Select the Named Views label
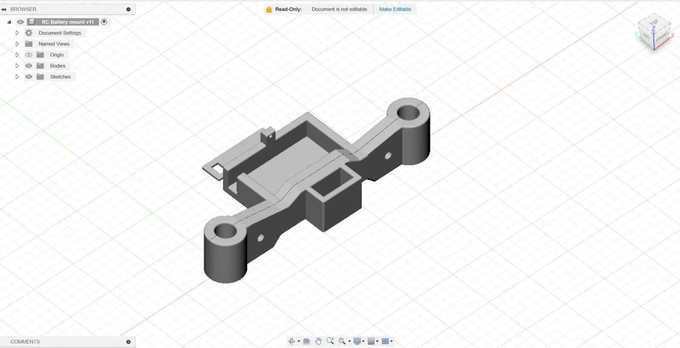 [54, 44]
